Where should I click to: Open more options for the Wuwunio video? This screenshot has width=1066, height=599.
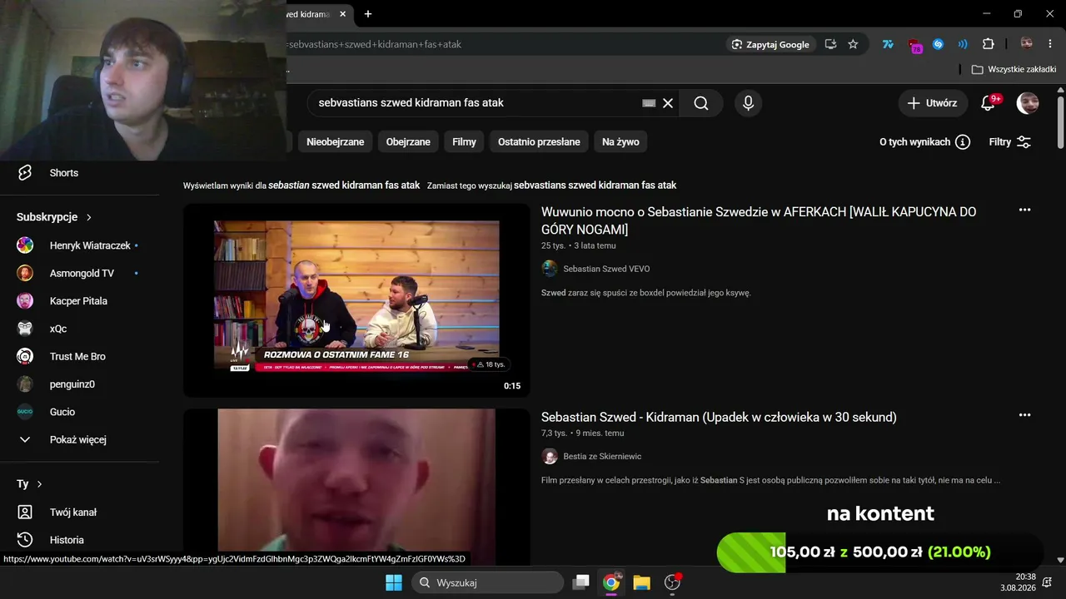[1024, 210]
